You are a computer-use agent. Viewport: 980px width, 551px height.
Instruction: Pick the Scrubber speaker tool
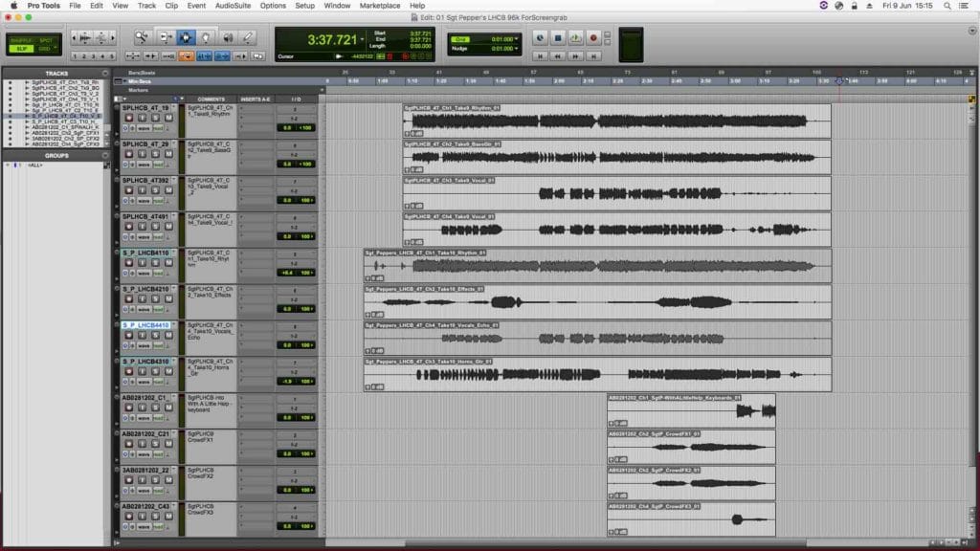tap(228, 38)
